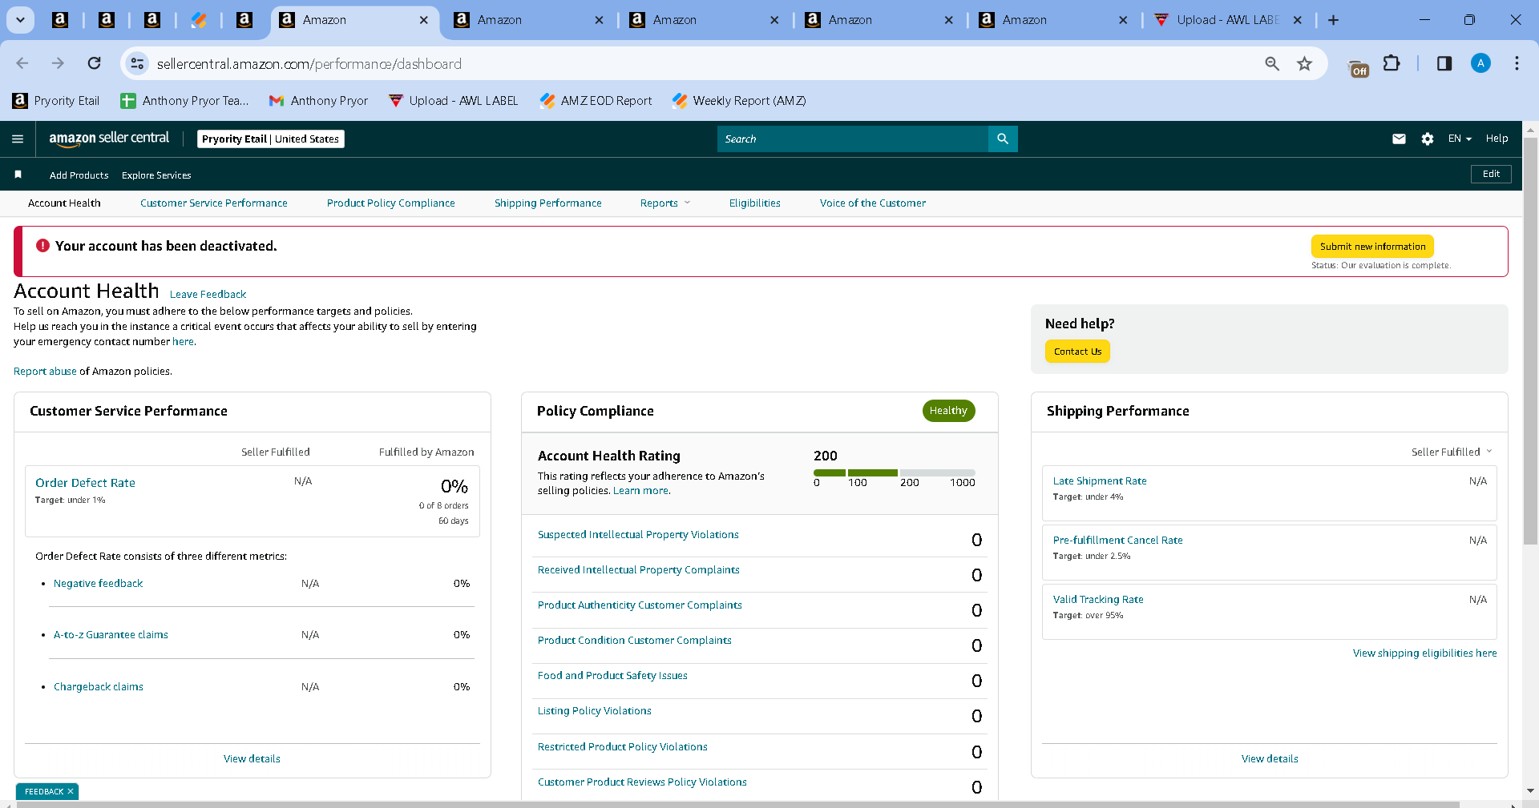Expand the Reports menu dropdown
Viewport: 1539px width, 808px height.
click(665, 203)
